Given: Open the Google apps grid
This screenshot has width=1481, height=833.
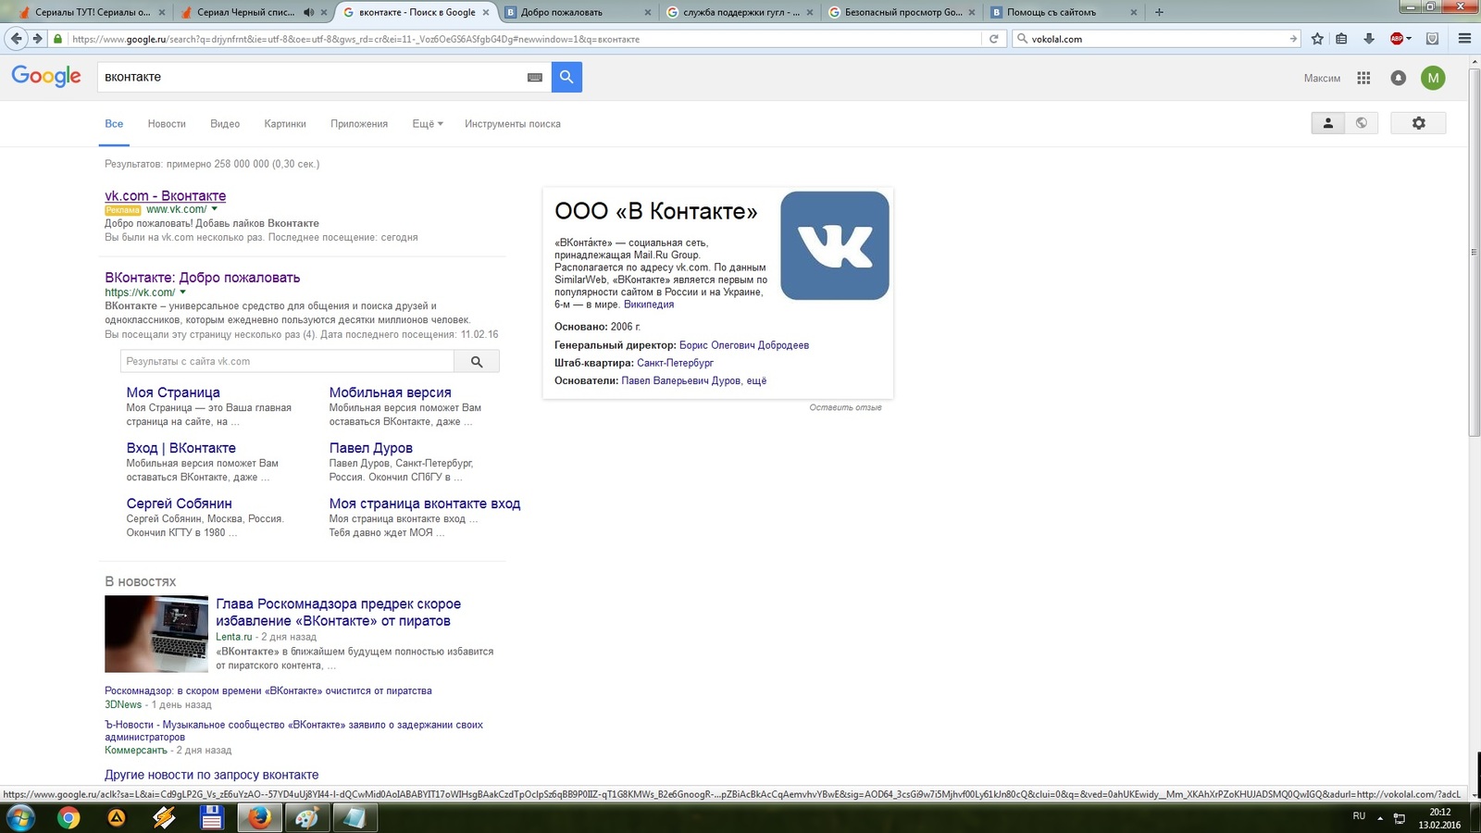Looking at the screenshot, I should pyautogui.click(x=1363, y=78).
